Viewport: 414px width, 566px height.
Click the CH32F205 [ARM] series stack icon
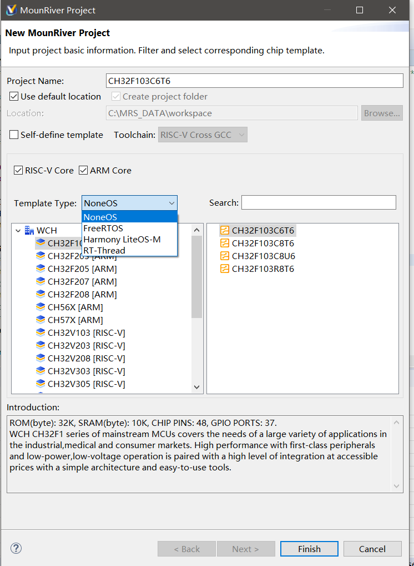(41, 269)
